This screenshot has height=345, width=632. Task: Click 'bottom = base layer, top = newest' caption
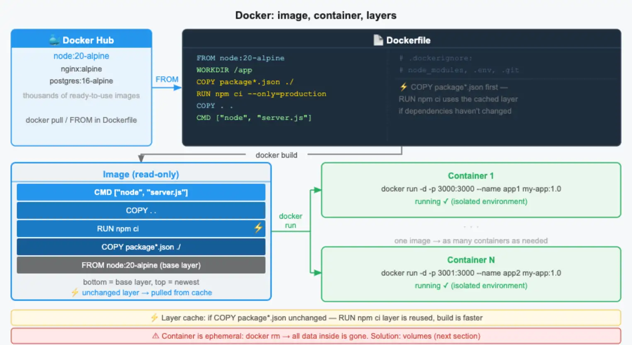141,282
